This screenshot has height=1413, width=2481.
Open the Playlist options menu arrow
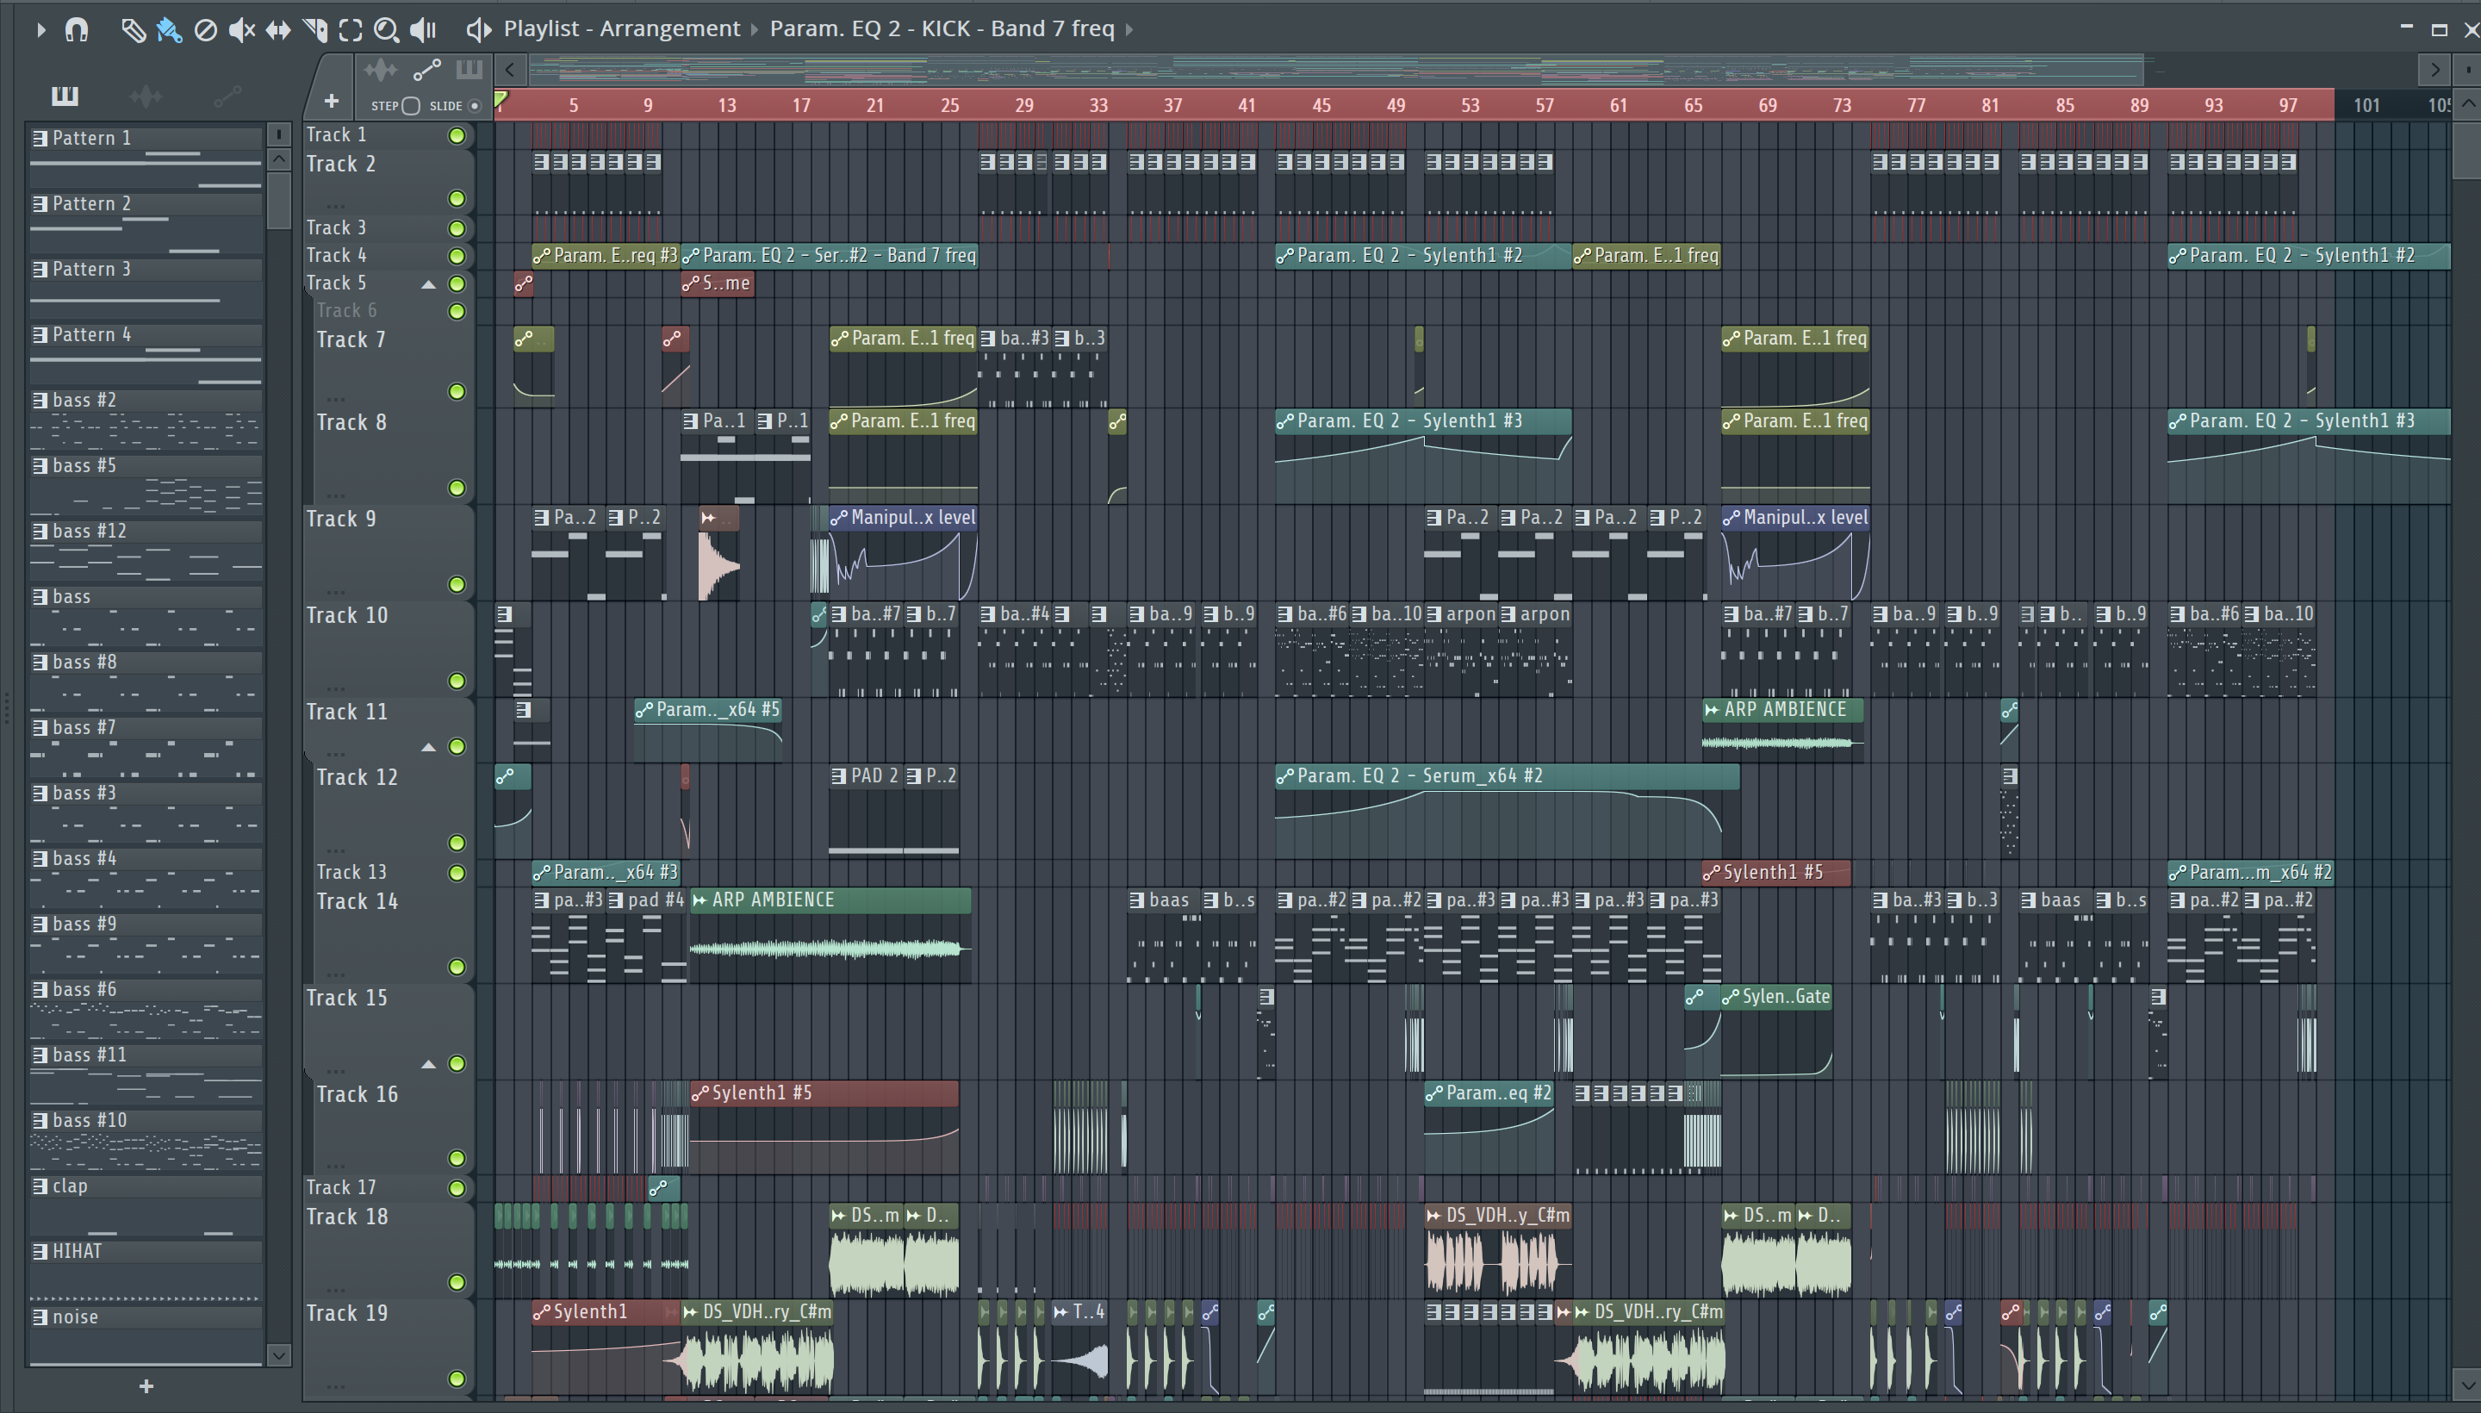click(40, 30)
